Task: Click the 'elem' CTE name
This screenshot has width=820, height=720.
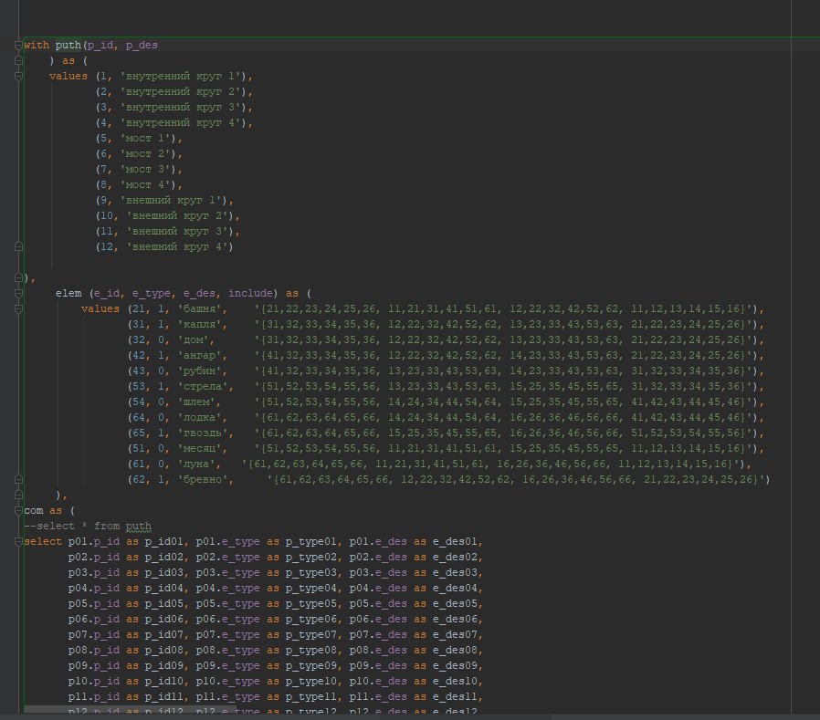Action: tap(68, 293)
